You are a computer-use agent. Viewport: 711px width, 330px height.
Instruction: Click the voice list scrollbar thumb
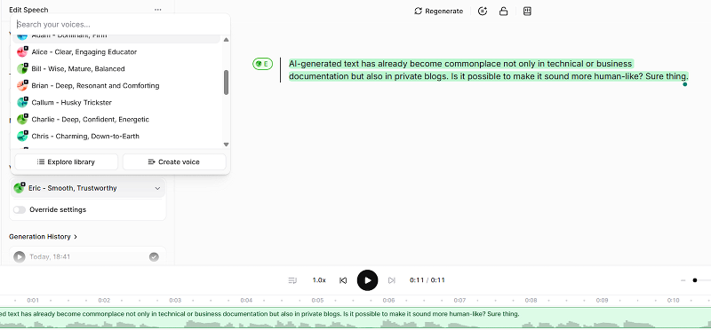[x=227, y=82]
